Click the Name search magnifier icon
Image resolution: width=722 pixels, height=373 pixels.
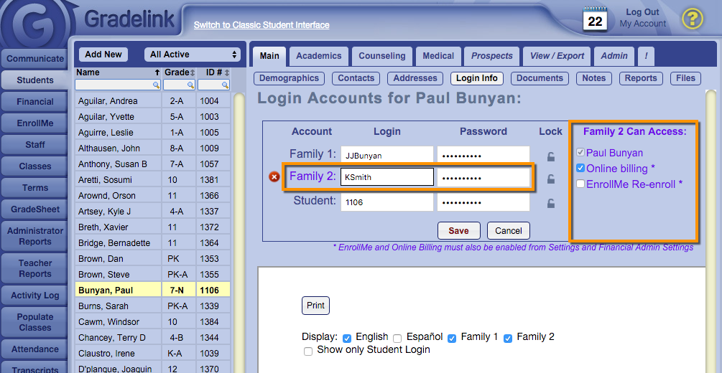pyautogui.click(x=155, y=85)
